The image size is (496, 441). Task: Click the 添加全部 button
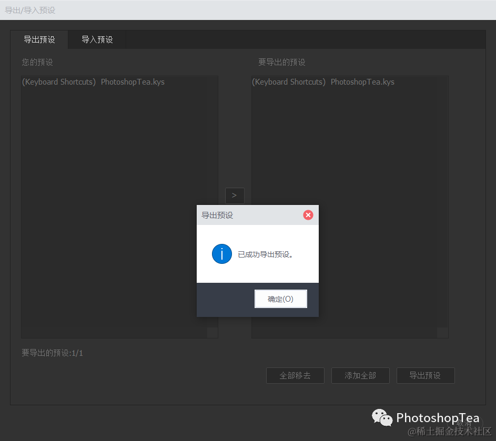[x=360, y=375]
